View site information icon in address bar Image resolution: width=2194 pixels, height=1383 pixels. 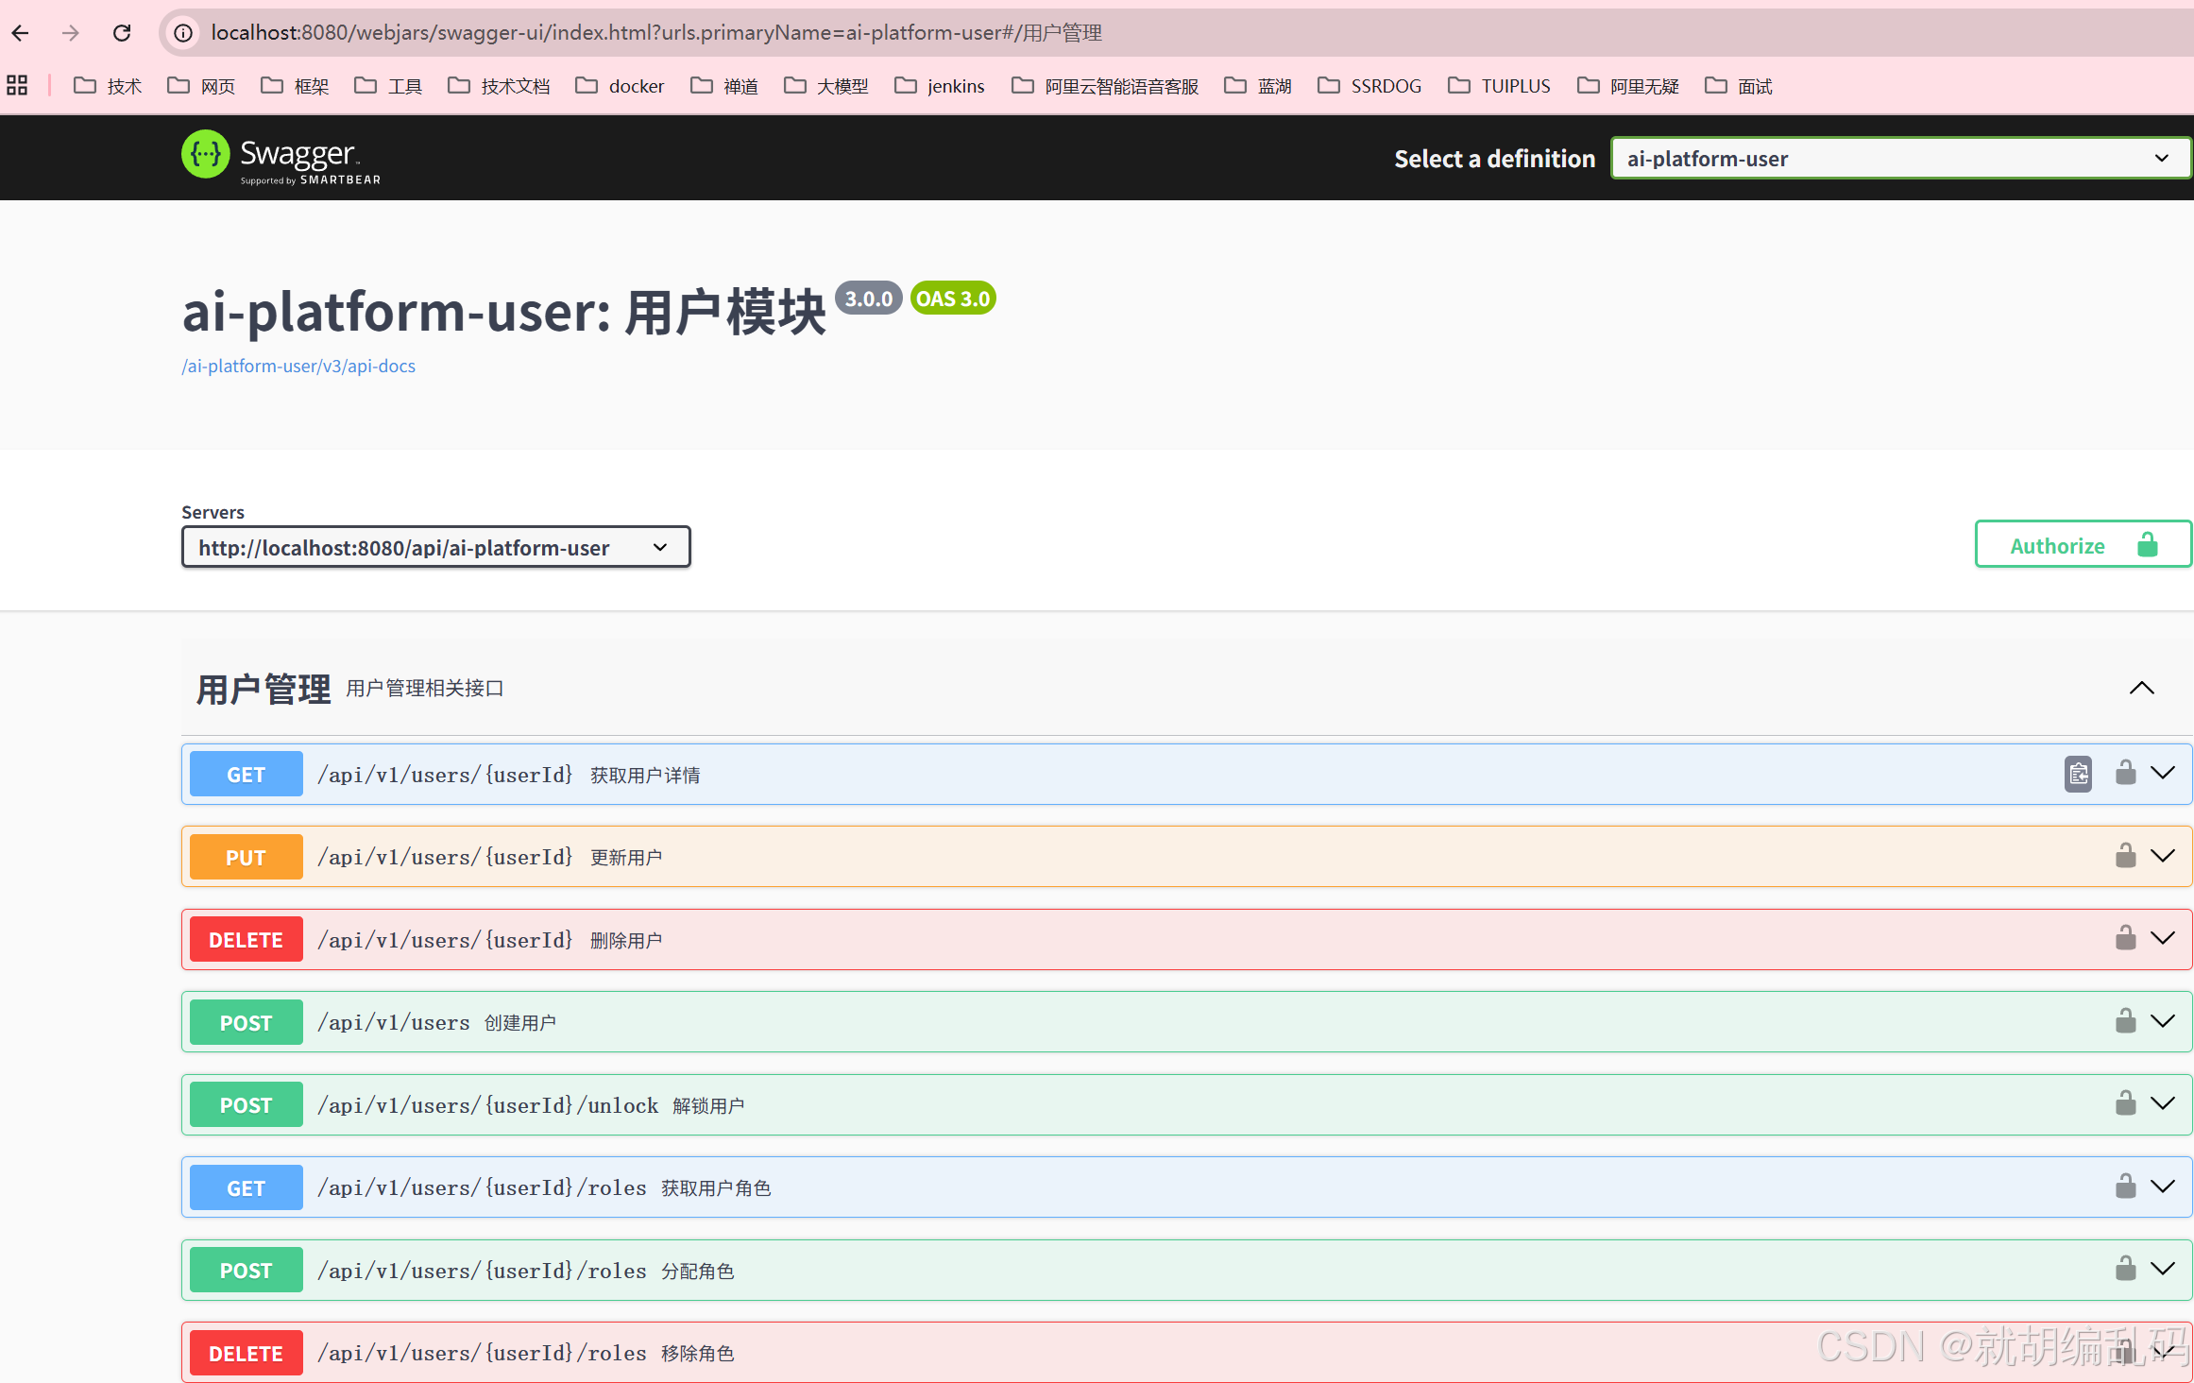tap(183, 33)
